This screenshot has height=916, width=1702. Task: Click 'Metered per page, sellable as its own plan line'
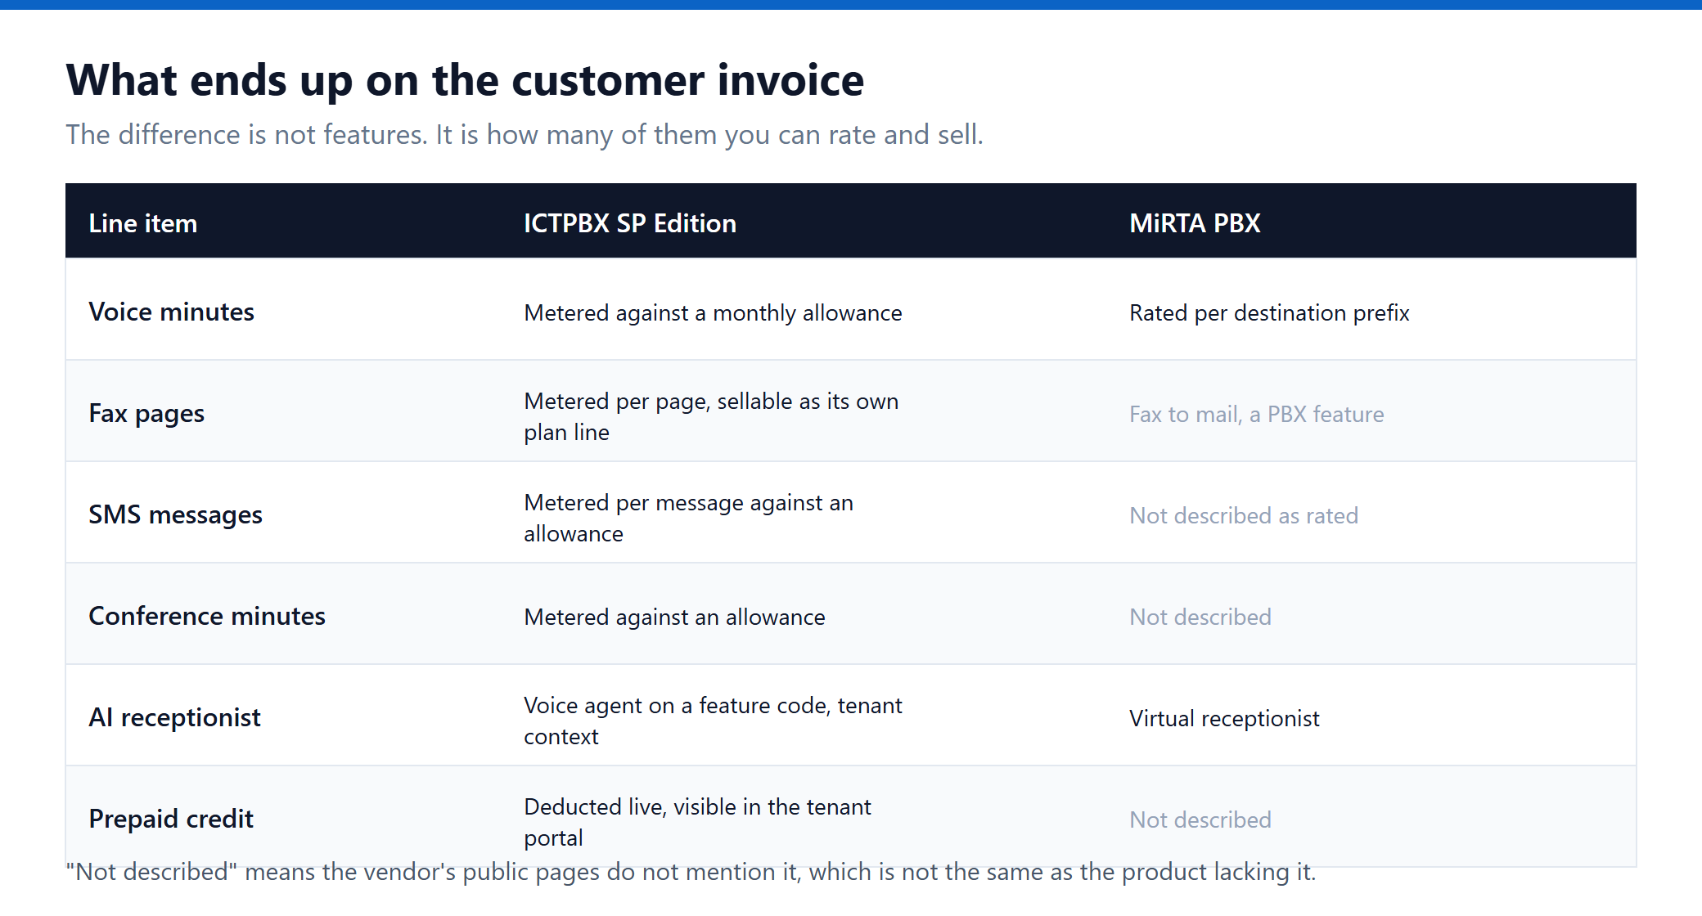[x=711, y=416]
